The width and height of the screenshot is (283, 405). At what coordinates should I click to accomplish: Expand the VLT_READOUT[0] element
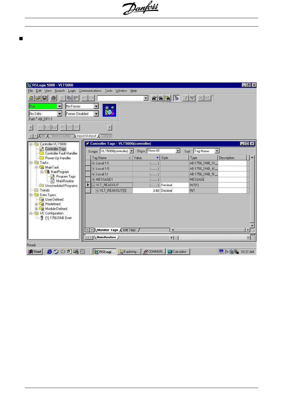(x=97, y=191)
